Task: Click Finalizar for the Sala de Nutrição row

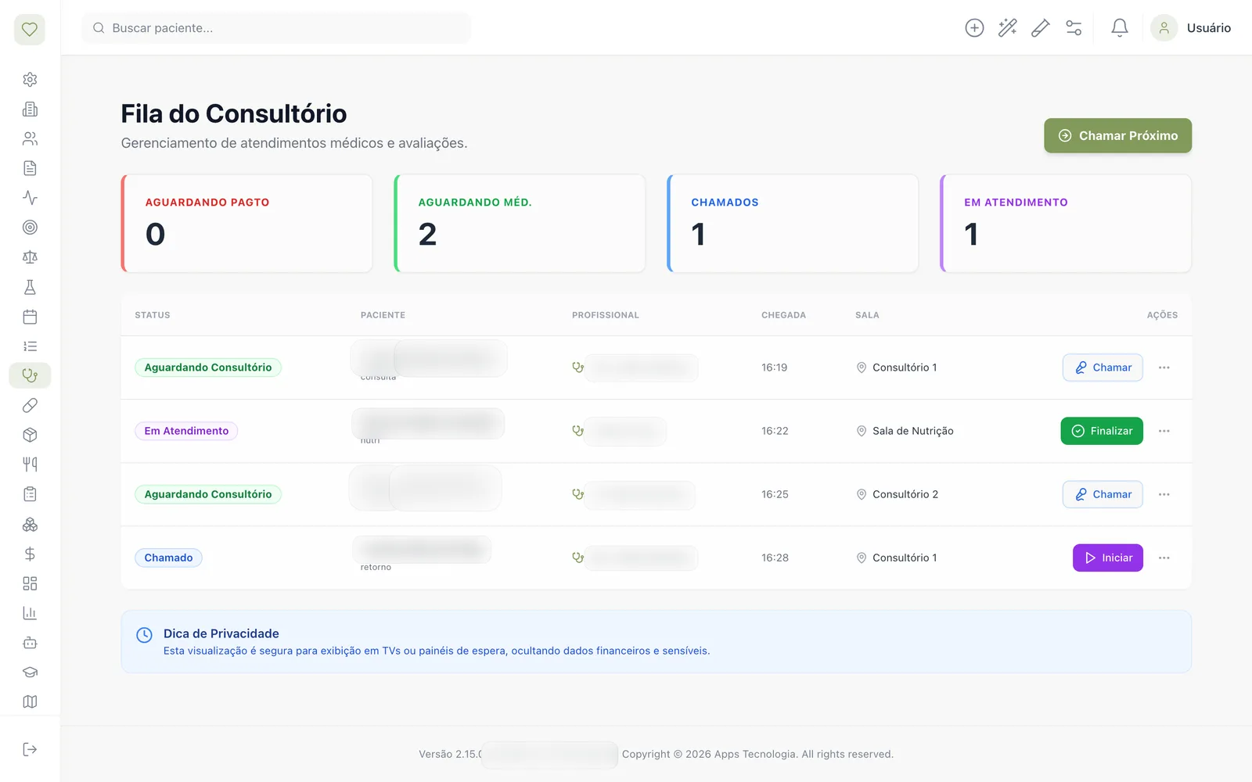Action: (1102, 431)
